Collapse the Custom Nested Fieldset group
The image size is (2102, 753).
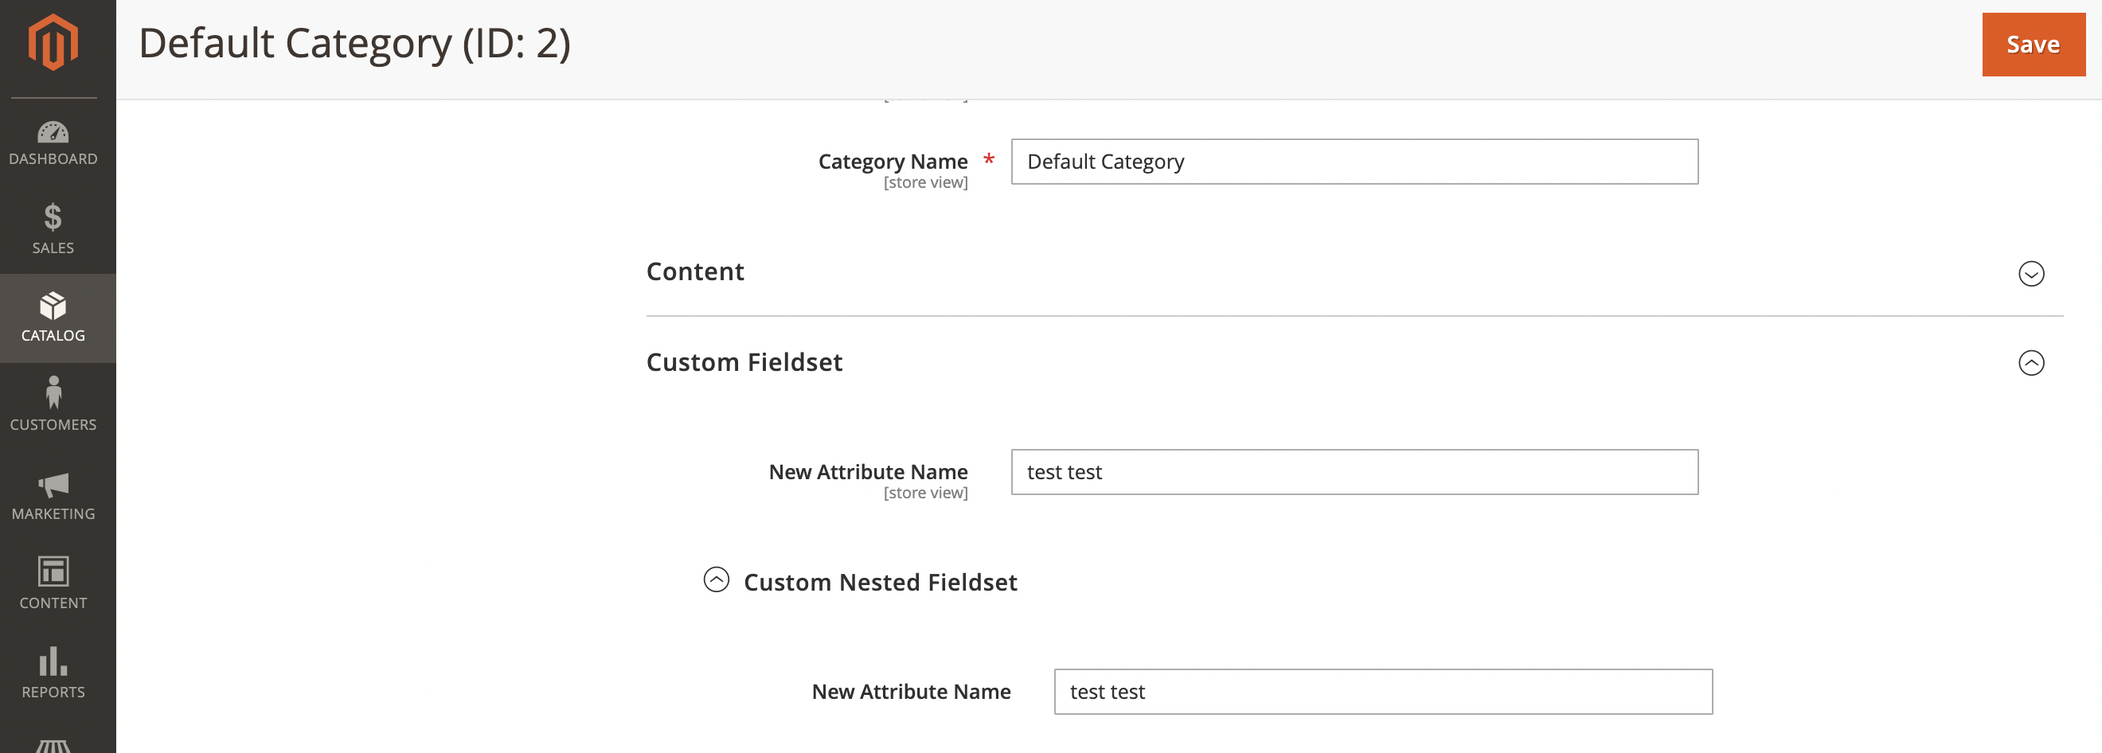pyautogui.click(x=717, y=582)
